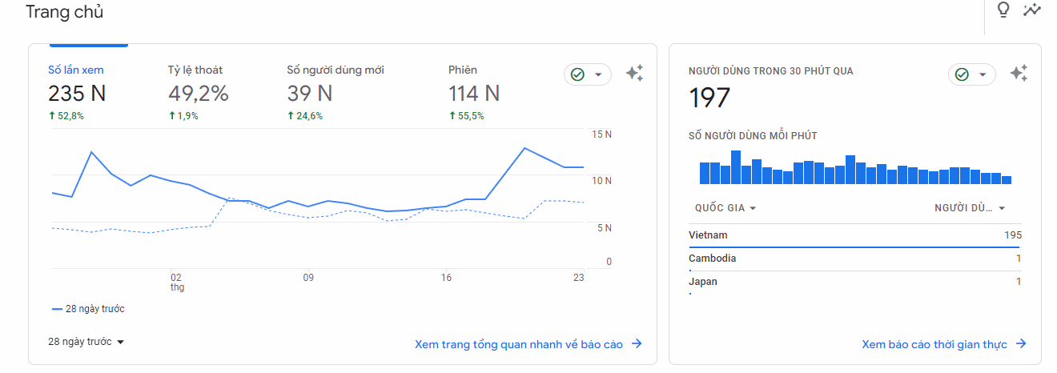The width and height of the screenshot is (1057, 373).
Task: Switch to the "Tỷ lệ thoát" metric tab
Action: point(198,92)
